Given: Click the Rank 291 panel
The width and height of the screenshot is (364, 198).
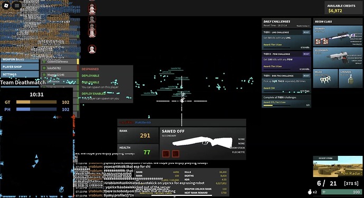Looking at the screenshot, I should (x=138, y=135).
